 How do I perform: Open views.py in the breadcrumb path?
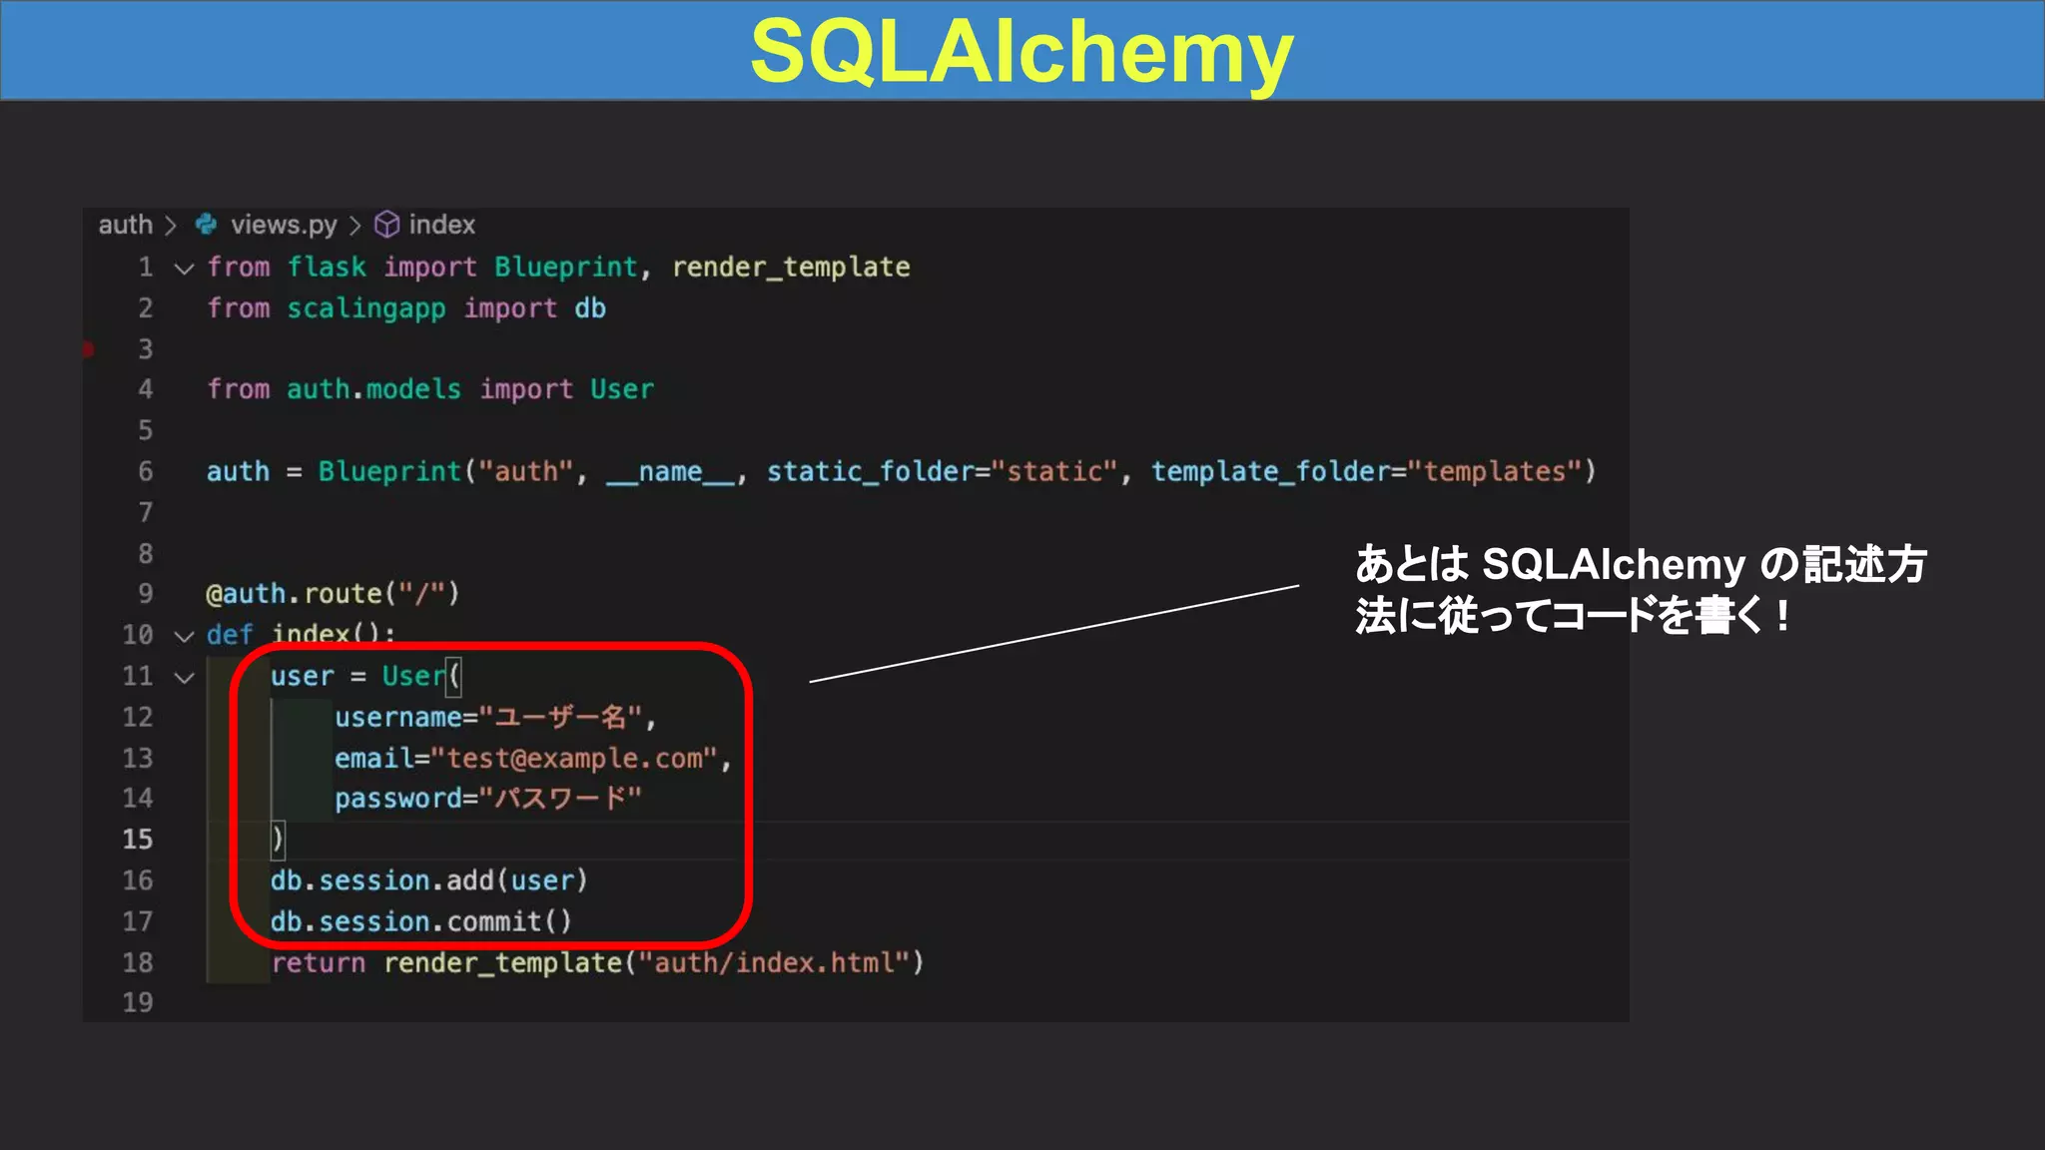click(x=284, y=225)
